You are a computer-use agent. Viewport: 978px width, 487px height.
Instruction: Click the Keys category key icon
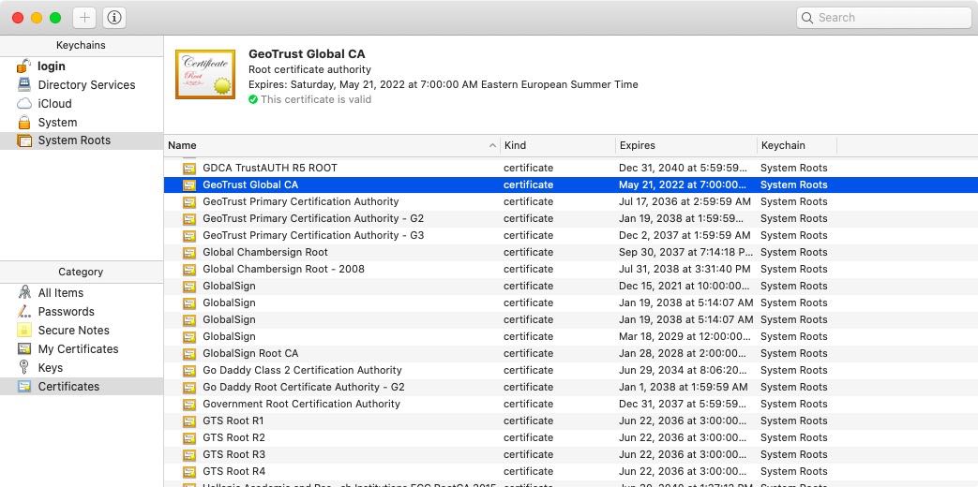coord(23,367)
